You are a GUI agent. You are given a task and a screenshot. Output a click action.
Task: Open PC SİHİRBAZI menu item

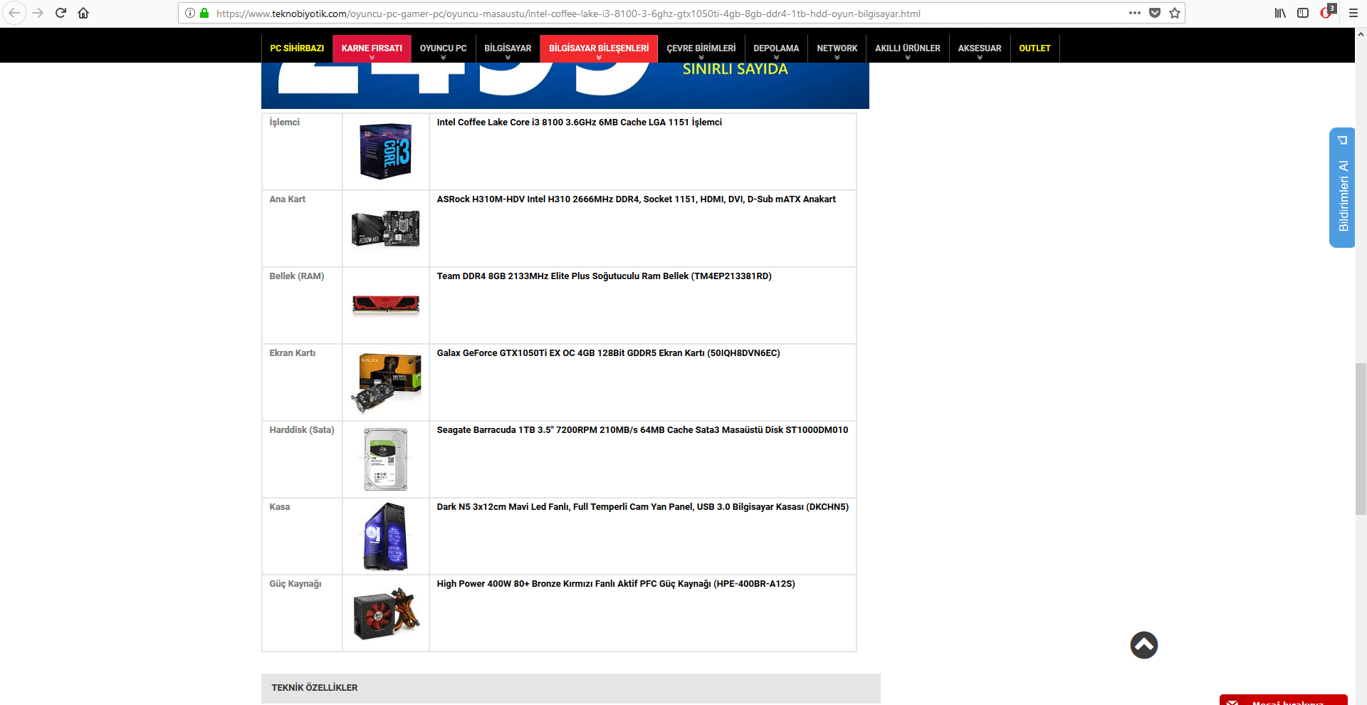pos(297,48)
